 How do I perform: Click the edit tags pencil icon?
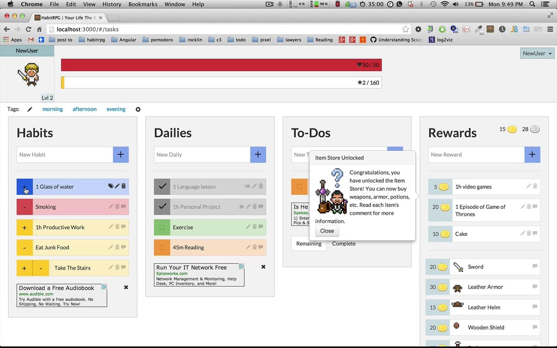[30, 109]
